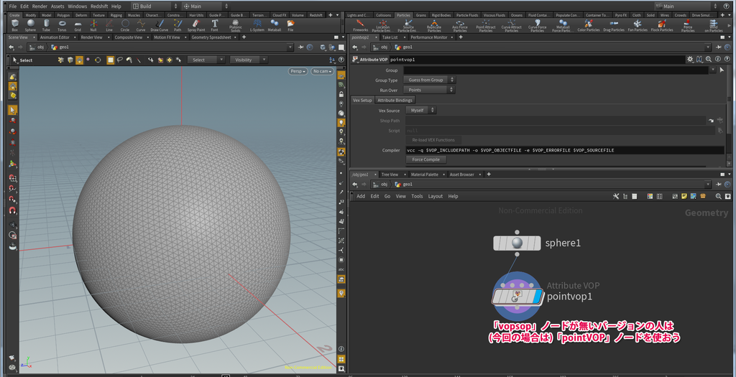The width and height of the screenshot is (736, 377).
Task: Click the Re-load VEX Functions button
Action: point(433,140)
